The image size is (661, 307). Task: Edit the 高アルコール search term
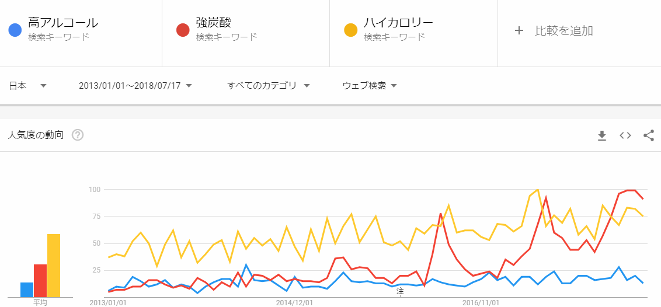tap(63, 23)
